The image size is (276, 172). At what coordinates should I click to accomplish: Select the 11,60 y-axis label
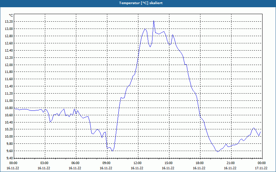pos(9,79)
